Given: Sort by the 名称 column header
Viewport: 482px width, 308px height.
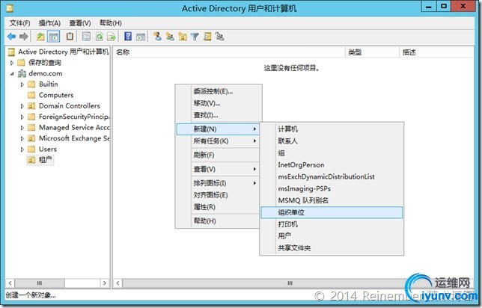Looking at the screenshot, I should (229, 52).
